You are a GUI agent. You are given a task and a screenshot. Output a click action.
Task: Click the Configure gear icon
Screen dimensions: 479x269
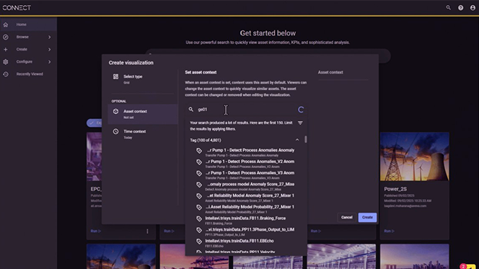6,62
